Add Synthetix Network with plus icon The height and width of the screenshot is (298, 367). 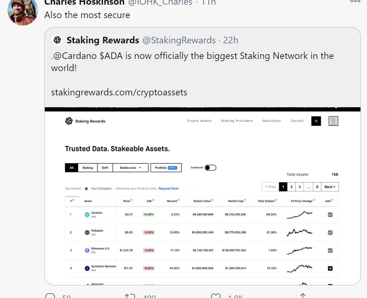(x=330, y=268)
